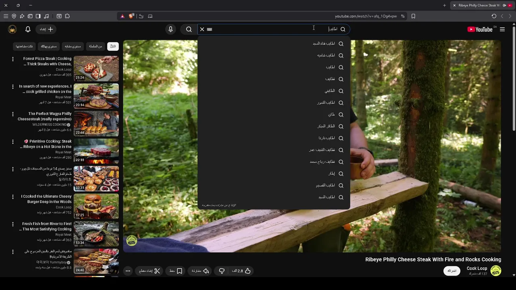This screenshot has height=290, width=516.
Task: Like the video (2.8 ألف)
Action: click(242, 271)
